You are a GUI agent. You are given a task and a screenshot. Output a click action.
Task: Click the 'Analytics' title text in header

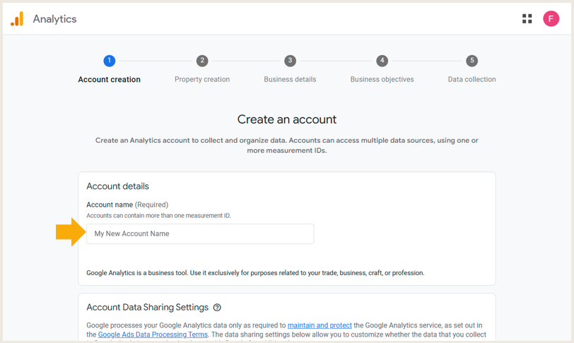pos(54,19)
